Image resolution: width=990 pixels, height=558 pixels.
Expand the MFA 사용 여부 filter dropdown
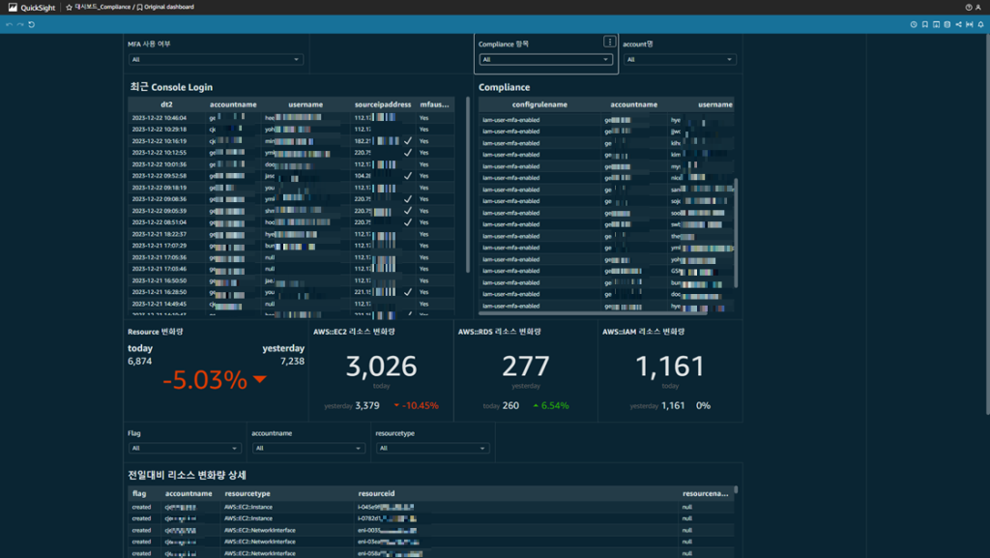pyautogui.click(x=216, y=60)
